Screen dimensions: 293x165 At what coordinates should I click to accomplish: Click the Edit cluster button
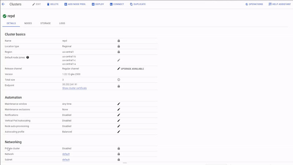36,4
